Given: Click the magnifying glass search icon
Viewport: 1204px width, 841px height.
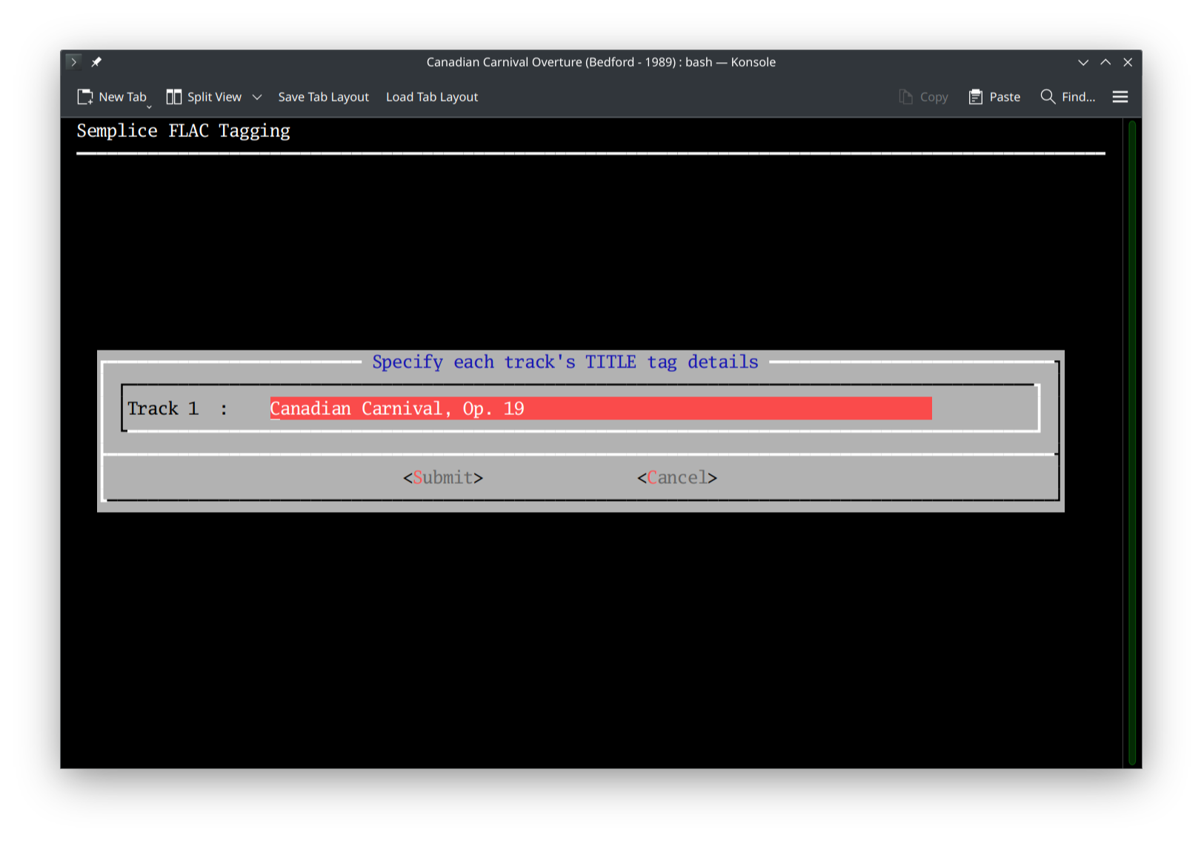Looking at the screenshot, I should [x=1047, y=96].
